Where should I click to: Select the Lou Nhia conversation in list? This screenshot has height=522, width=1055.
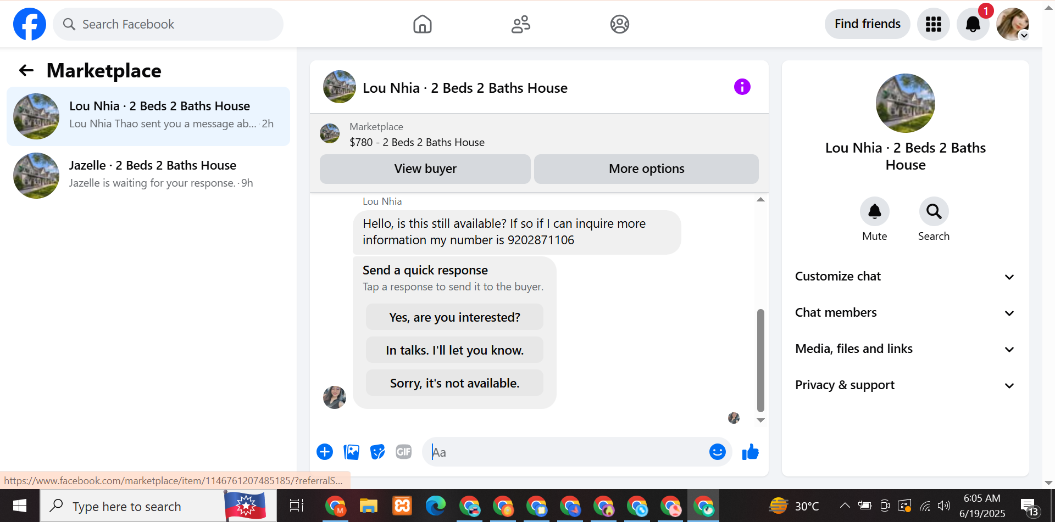[148, 116]
